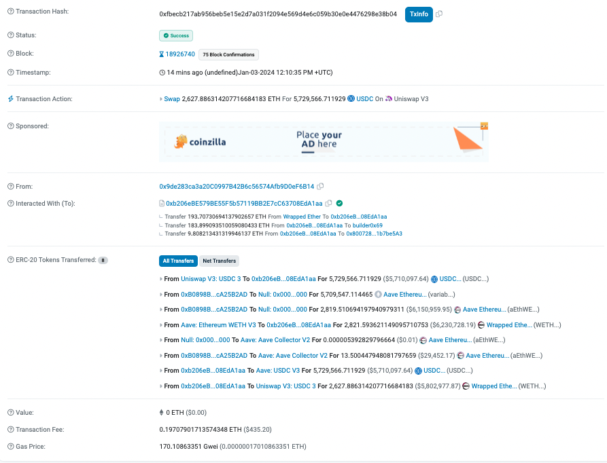Viewport: 607px width, 463px height.
Task: Click help icon beside Interacted With label
Action: [x=11, y=204]
